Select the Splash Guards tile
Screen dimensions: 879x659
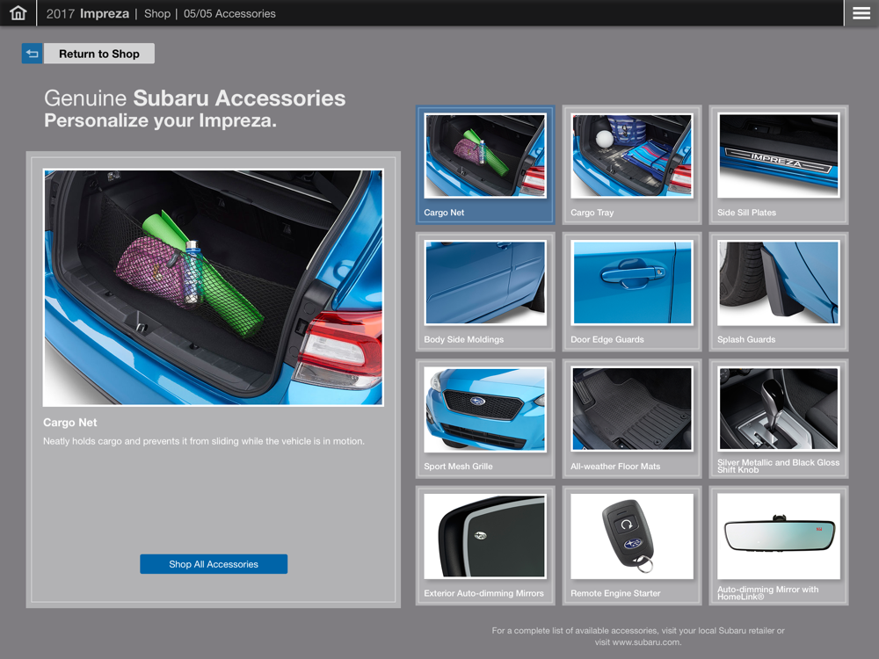click(x=779, y=292)
